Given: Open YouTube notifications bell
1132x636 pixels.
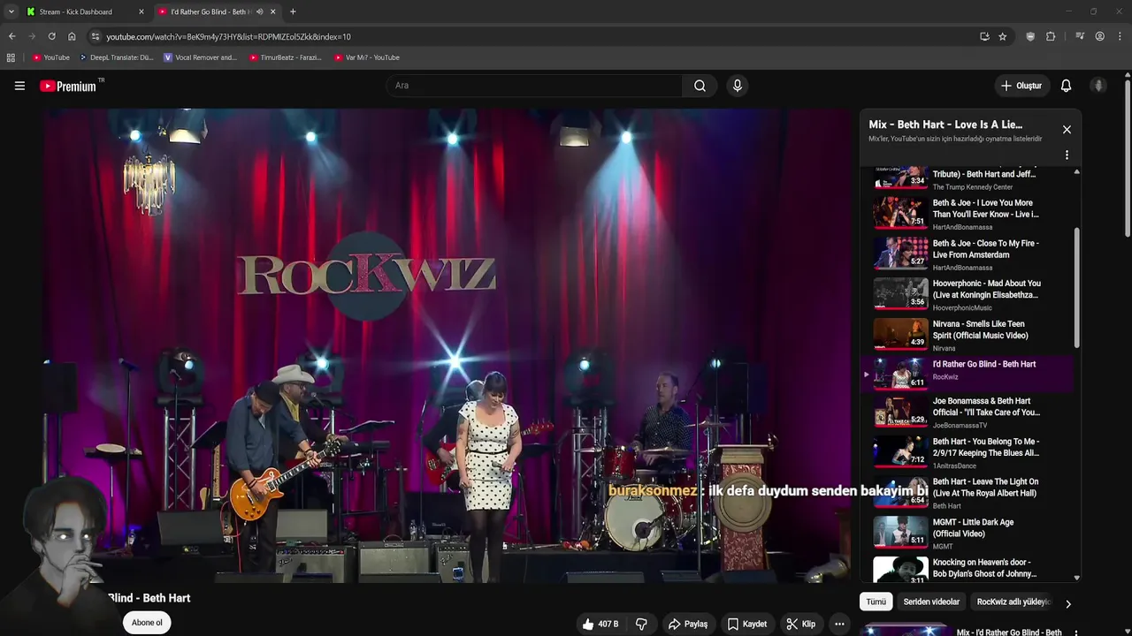Looking at the screenshot, I should pyautogui.click(x=1066, y=86).
